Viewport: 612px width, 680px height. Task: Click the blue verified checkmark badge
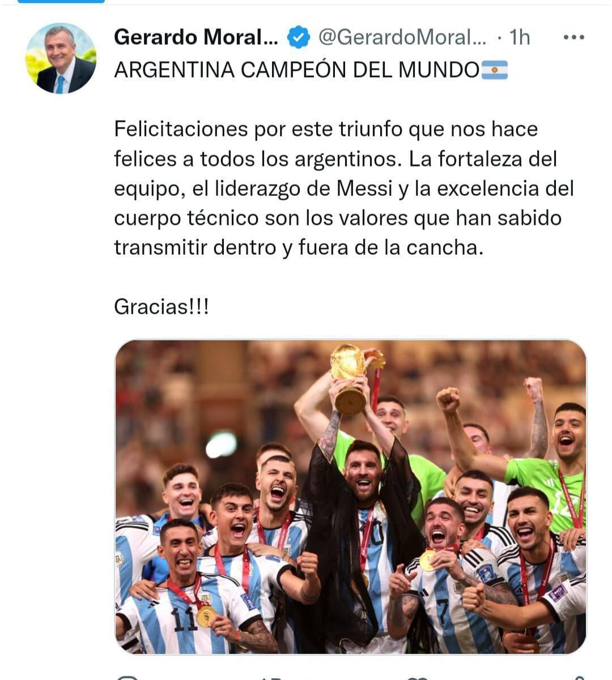tap(299, 37)
